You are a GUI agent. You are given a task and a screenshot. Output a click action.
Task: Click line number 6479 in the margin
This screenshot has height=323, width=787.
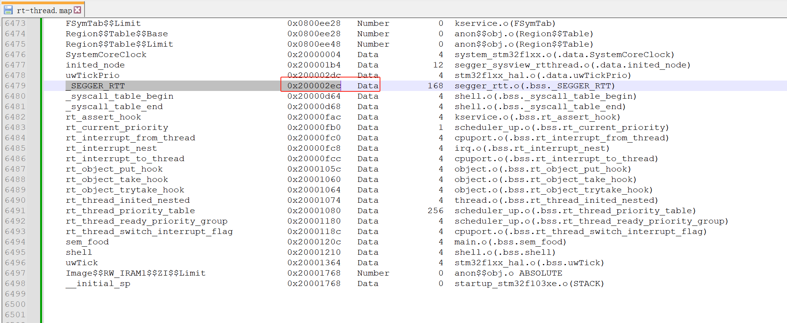(15, 86)
